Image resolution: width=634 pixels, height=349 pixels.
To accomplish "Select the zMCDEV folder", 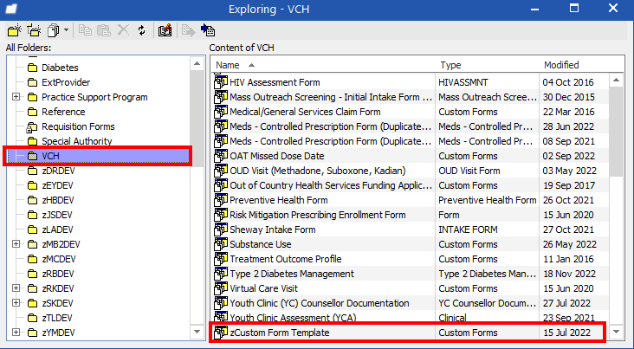I will tap(59, 259).
